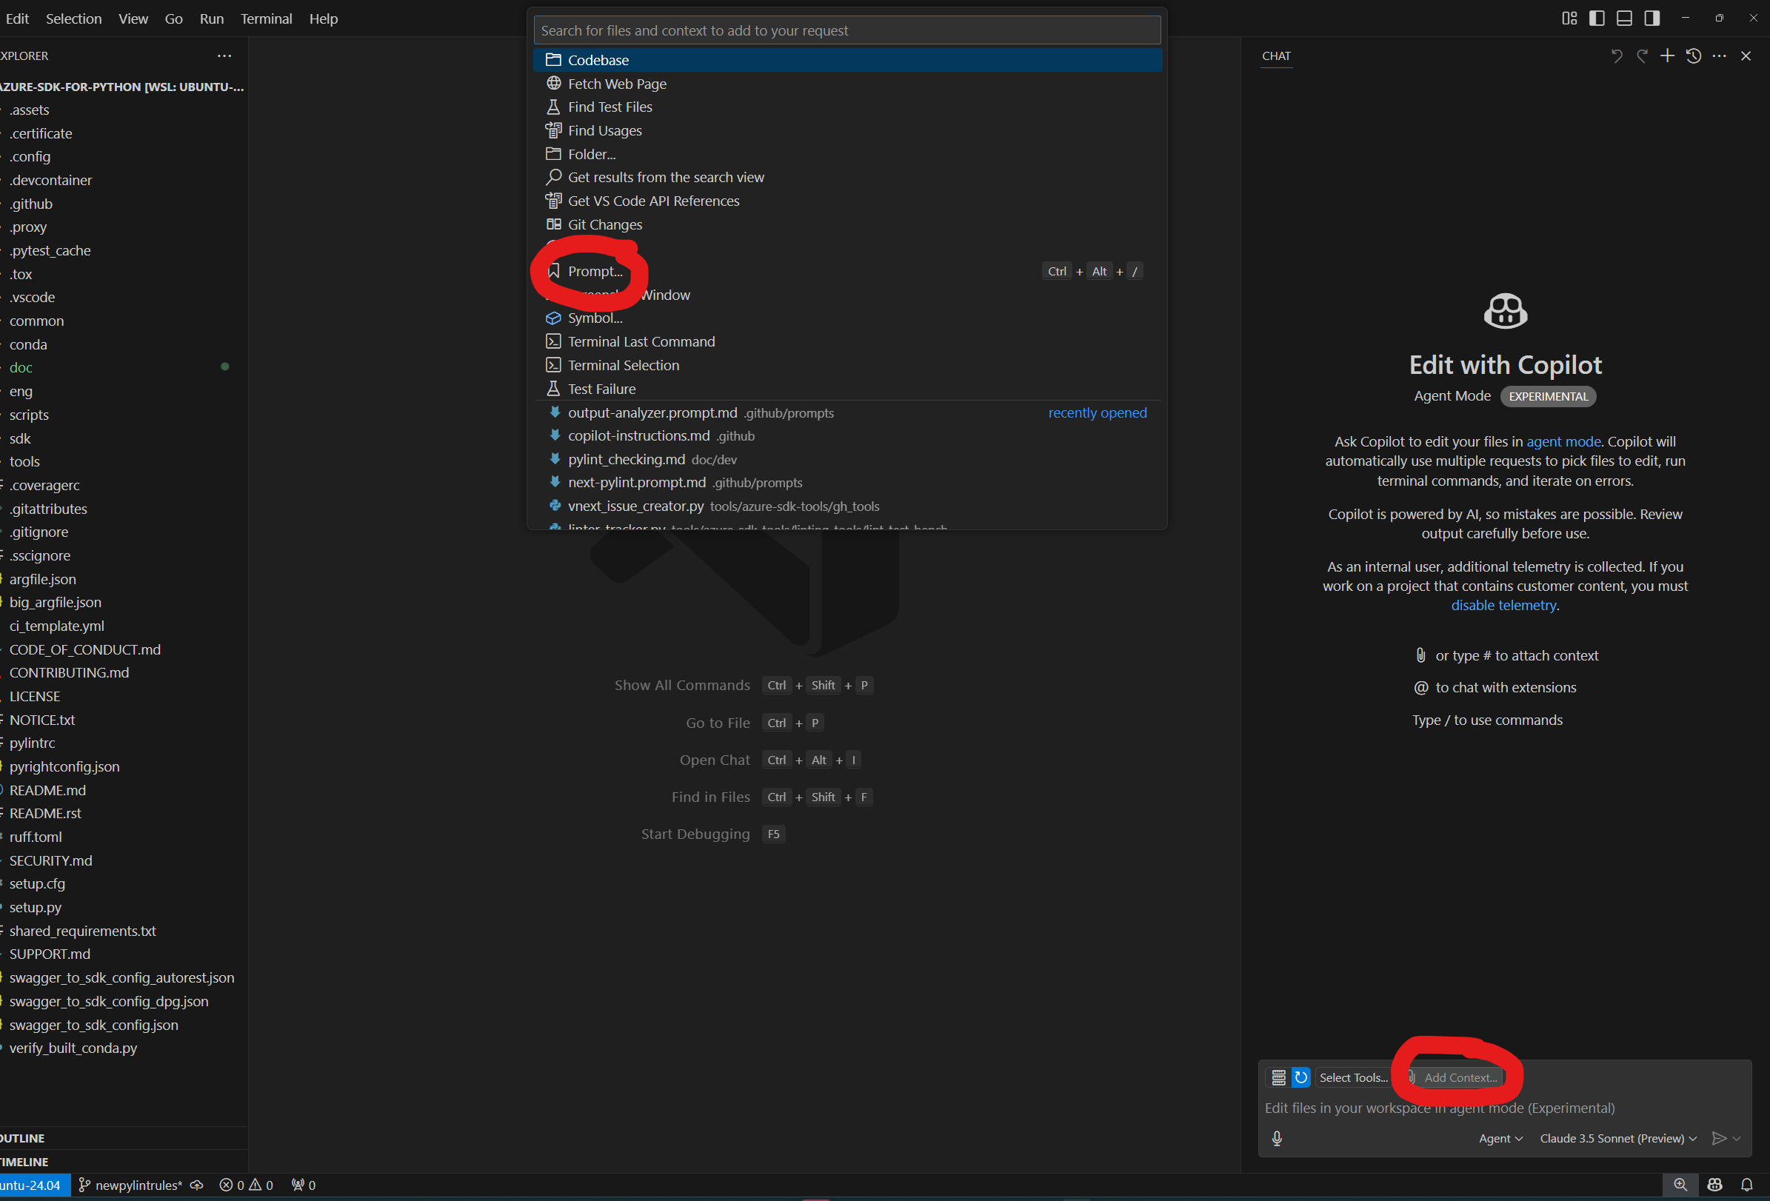Viewport: 1770px width, 1201px height.
Task: Click the Customize Layout icon
Action: 1569,19
